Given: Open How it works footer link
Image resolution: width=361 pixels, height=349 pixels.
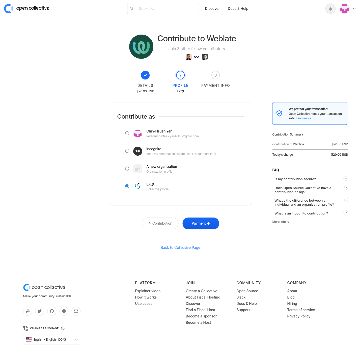Looking at the screenshot, I should tap(146, 297).
